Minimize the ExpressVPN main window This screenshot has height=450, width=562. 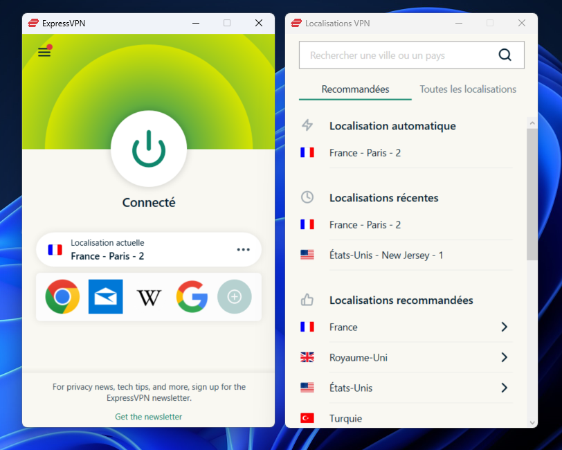point(196,23)
